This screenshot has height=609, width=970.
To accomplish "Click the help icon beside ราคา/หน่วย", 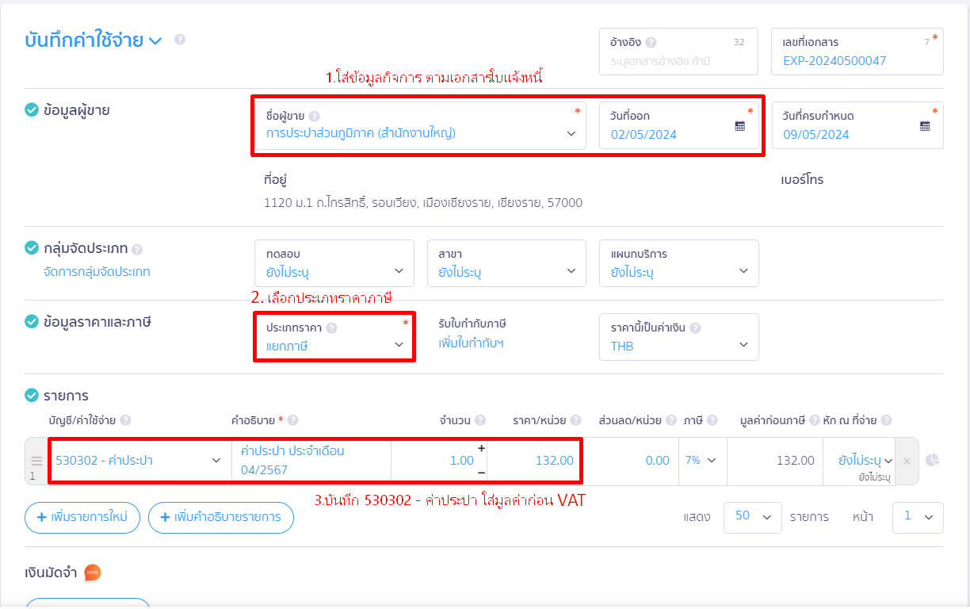I will pos(576,421).
